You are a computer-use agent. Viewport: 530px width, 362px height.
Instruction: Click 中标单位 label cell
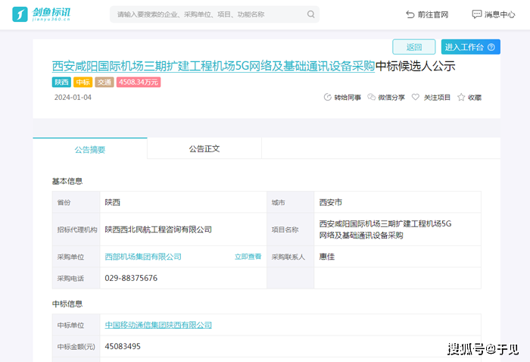76,325
